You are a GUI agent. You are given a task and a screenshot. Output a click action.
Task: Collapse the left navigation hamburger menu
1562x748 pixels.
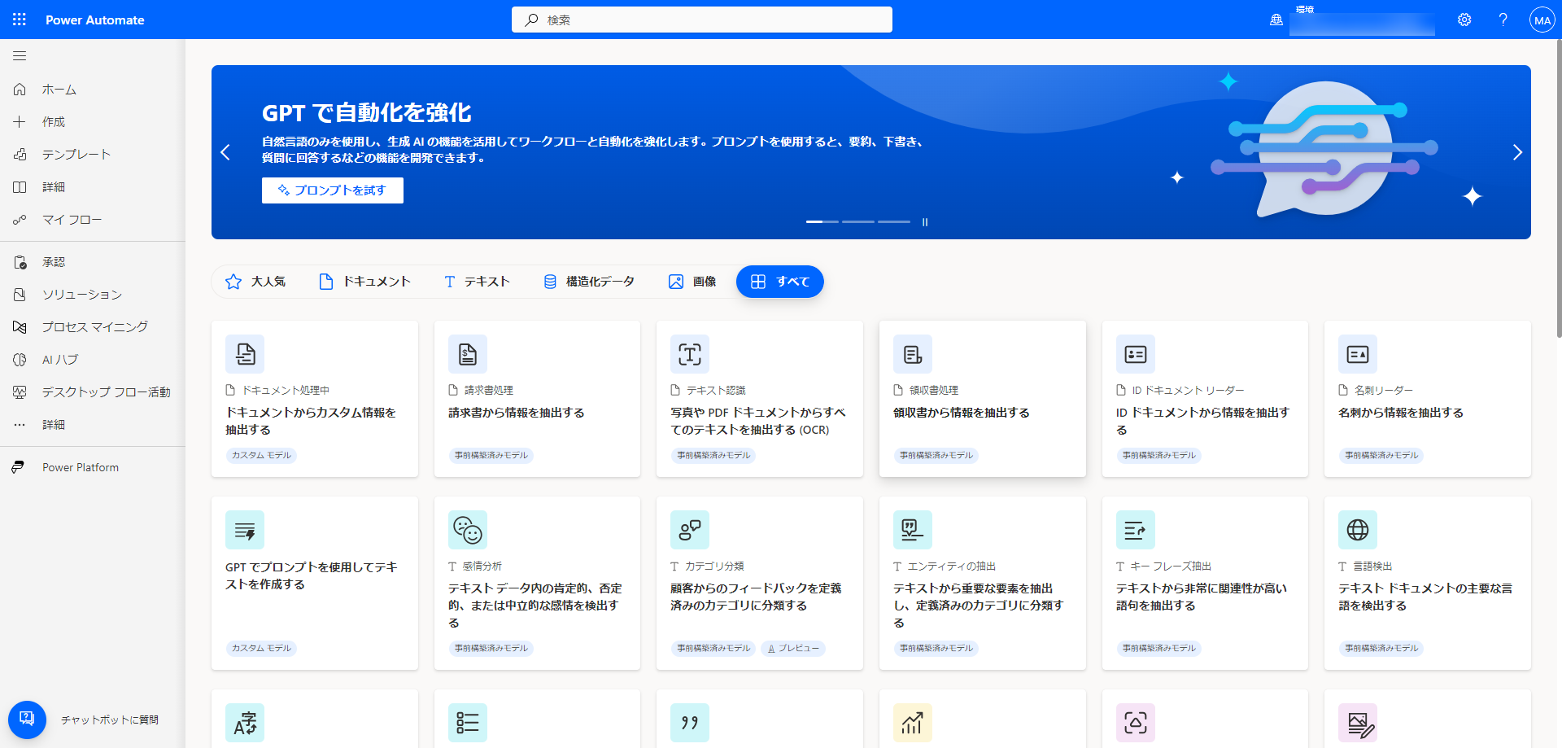(20, 56)
